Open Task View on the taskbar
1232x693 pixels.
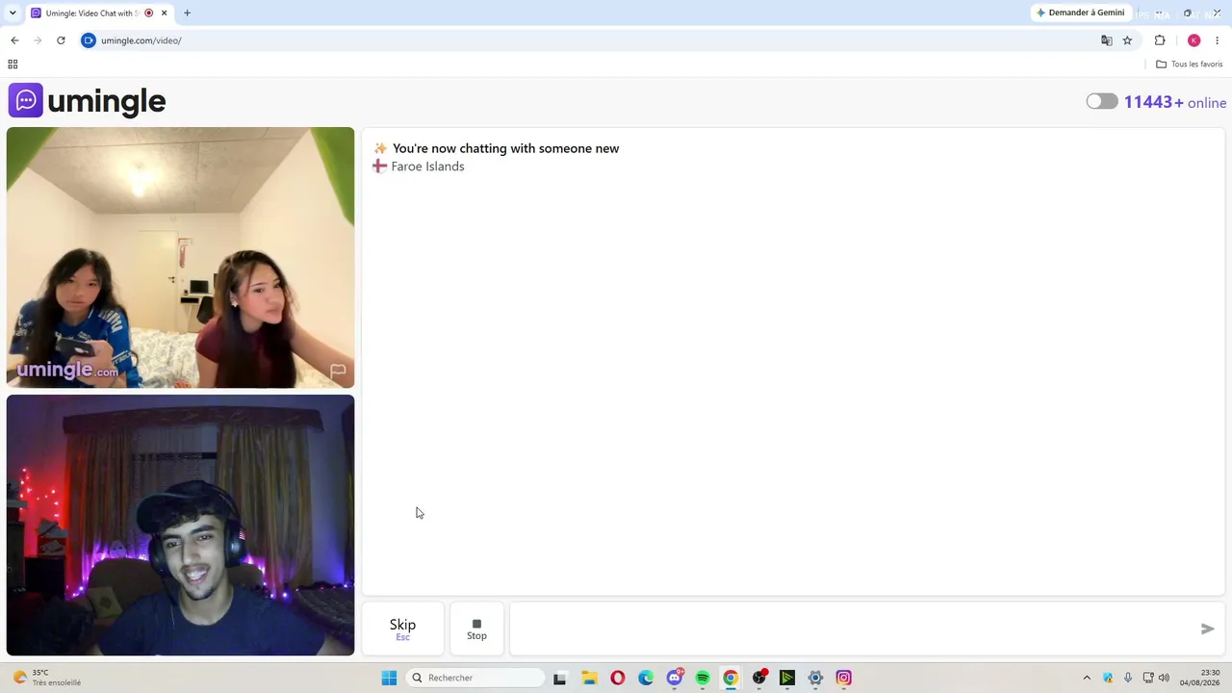click(559, 678)
